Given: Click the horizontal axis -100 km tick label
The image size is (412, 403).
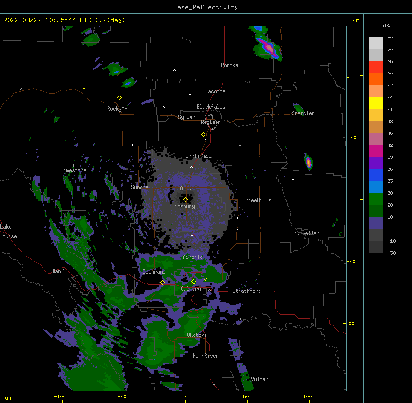Looking at the screenshot, I should pyautogui.click(x=60, y=396).
